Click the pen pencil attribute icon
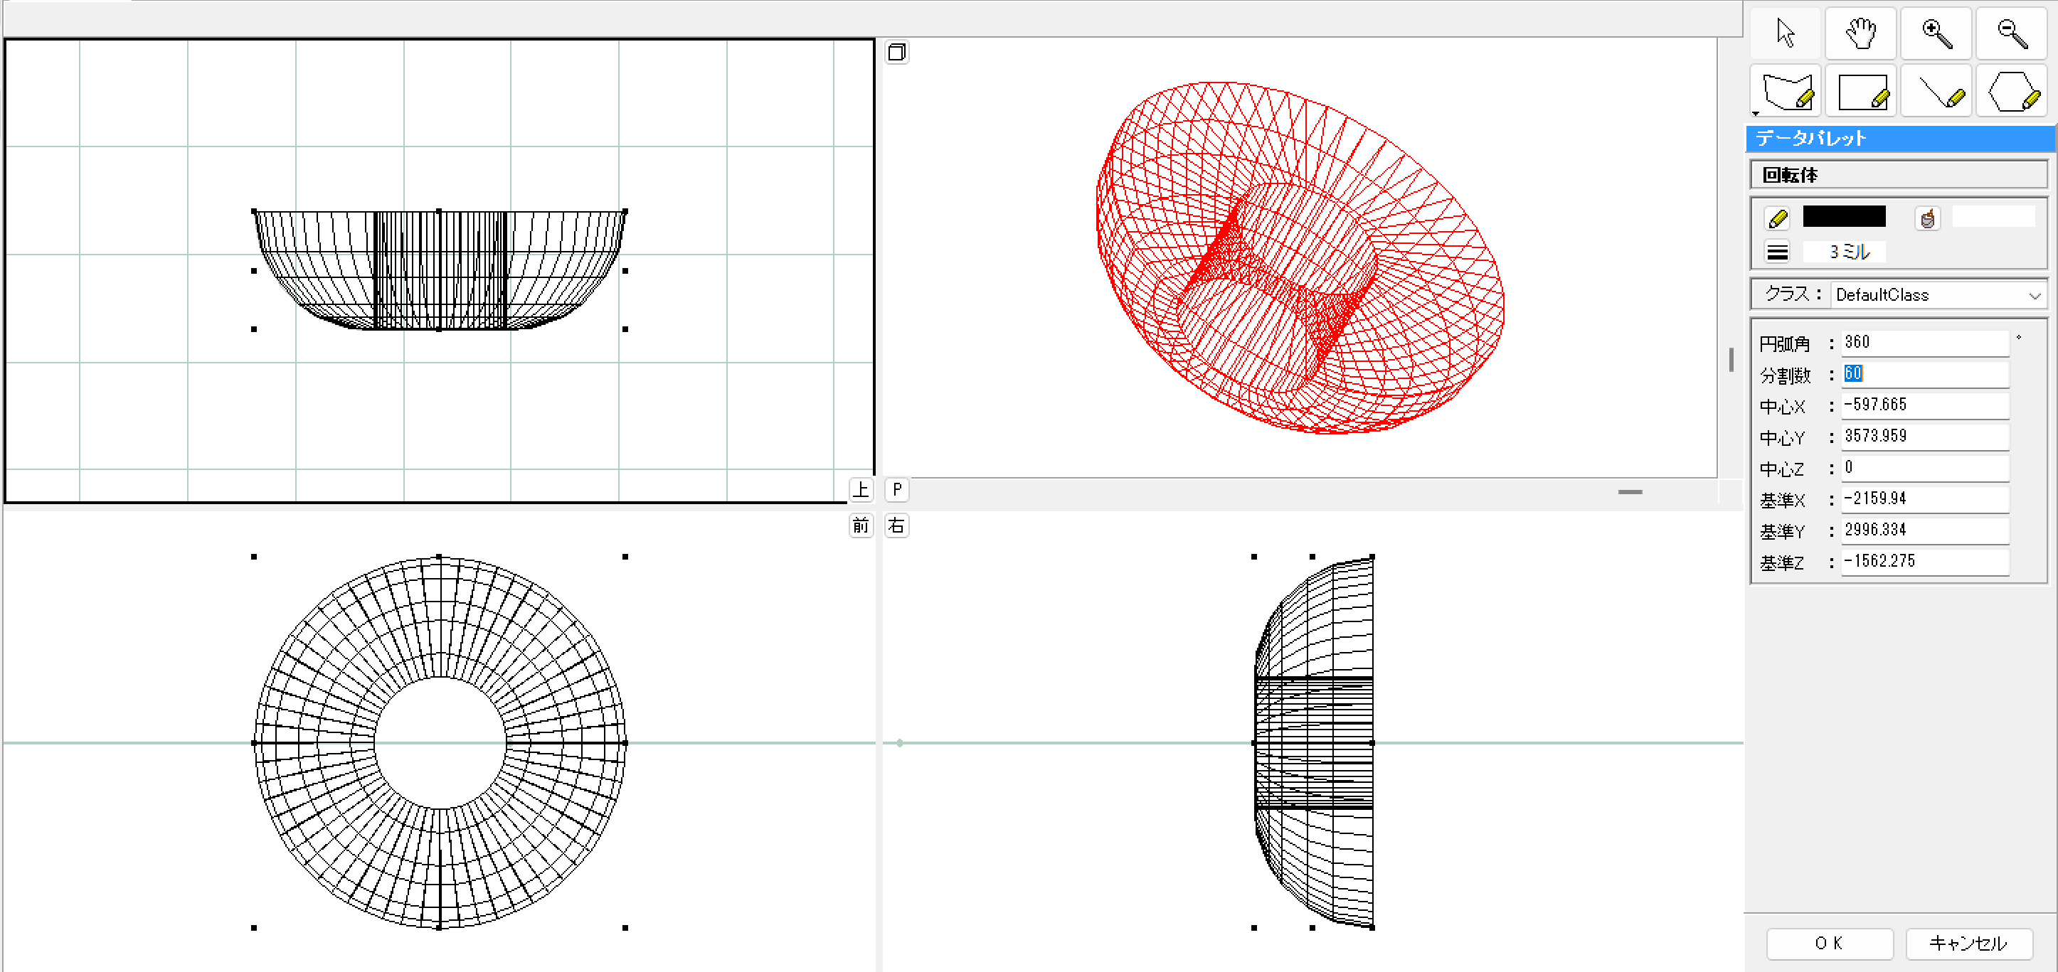 (1778, 218)
